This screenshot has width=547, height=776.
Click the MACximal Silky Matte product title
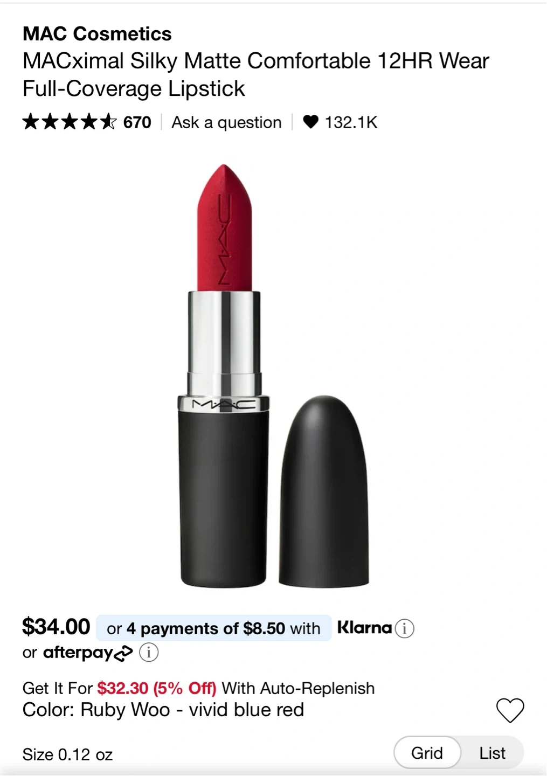pos(255,75)
